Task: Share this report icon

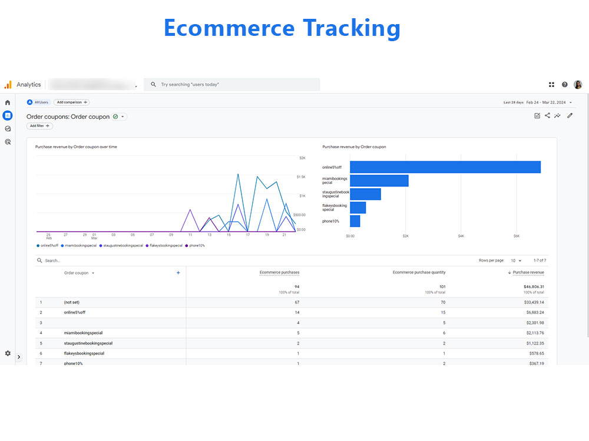Action: click(x=547, y=115)
